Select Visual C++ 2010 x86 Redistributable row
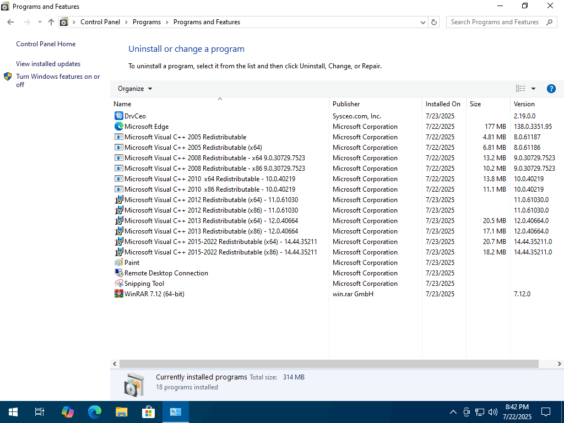The height and width of the screenshot is (423, 564). 337,189
